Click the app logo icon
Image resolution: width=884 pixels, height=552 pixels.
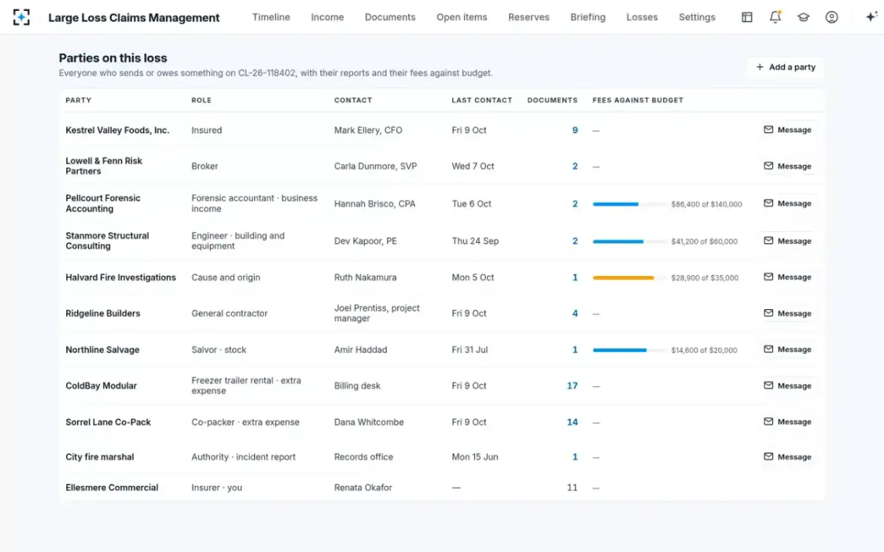coord(21,17)
